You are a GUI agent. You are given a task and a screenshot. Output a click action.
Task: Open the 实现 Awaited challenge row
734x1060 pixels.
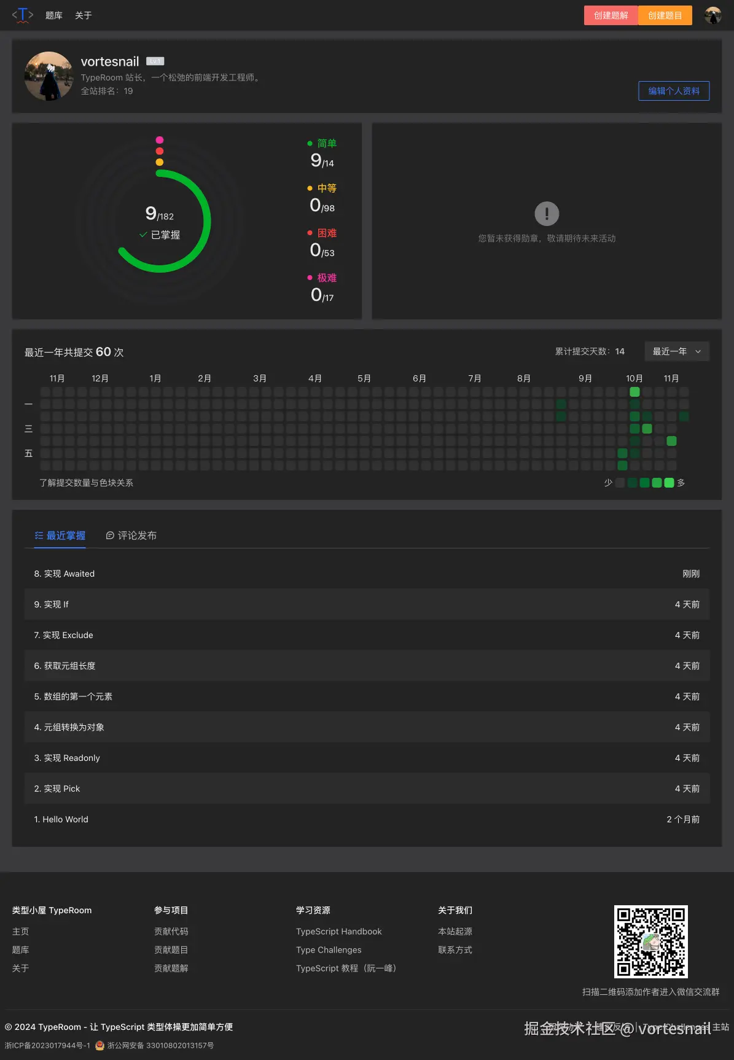tap(64, 574)
